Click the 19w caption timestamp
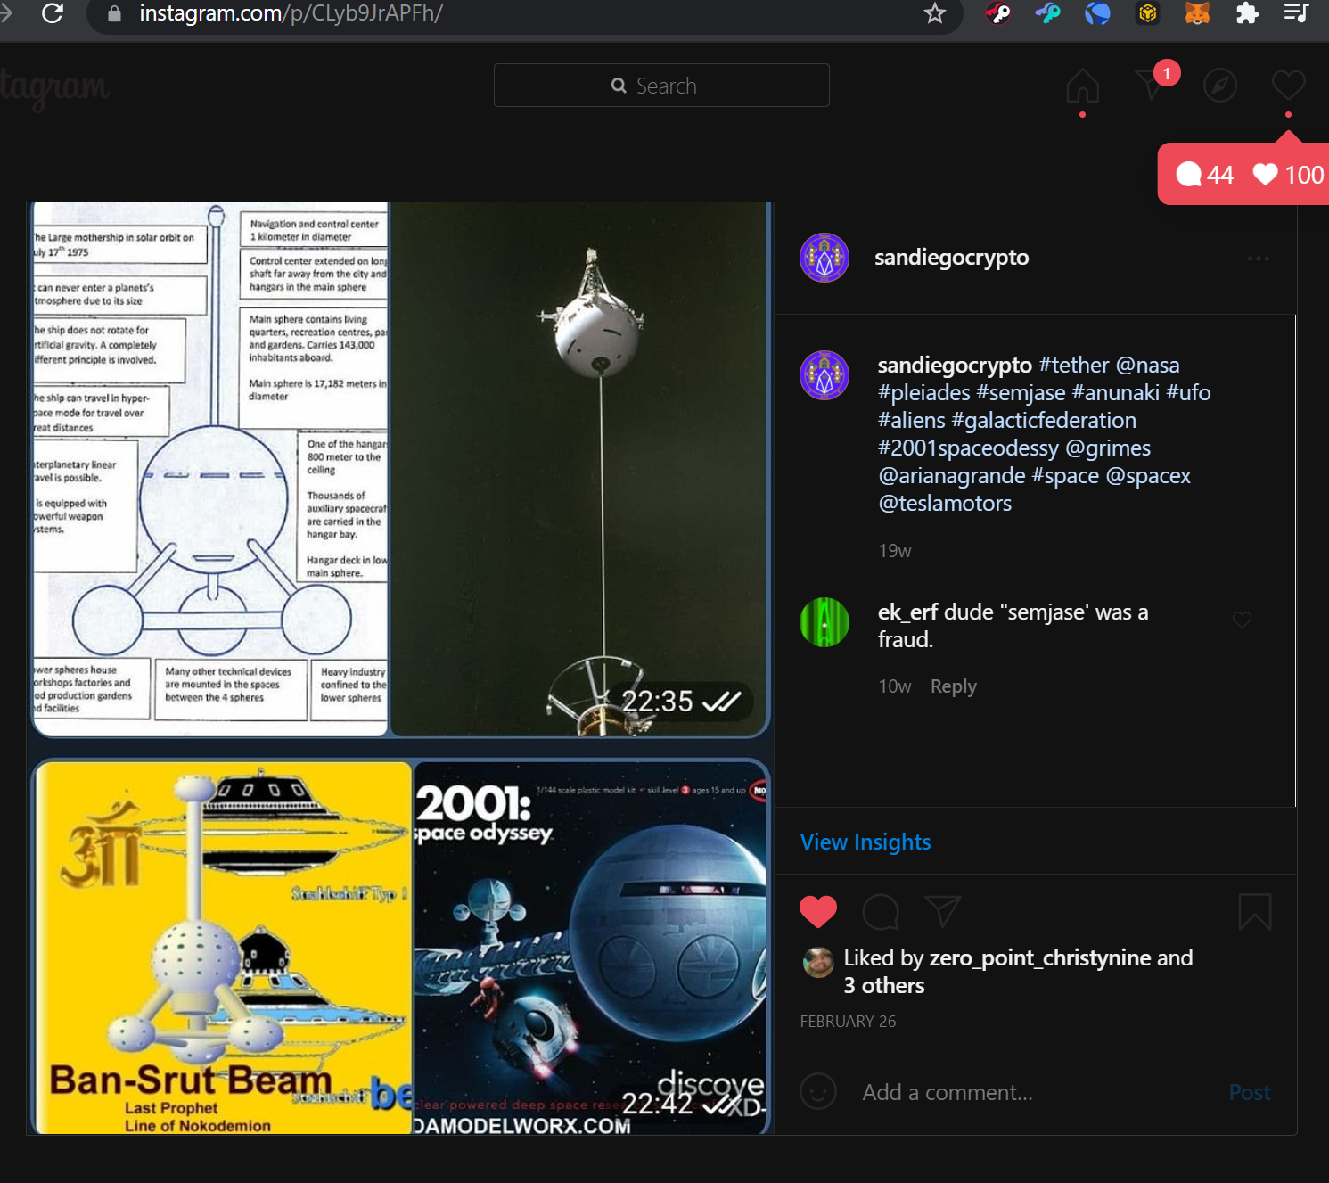1329x1183 pixels. pos(895,551)
